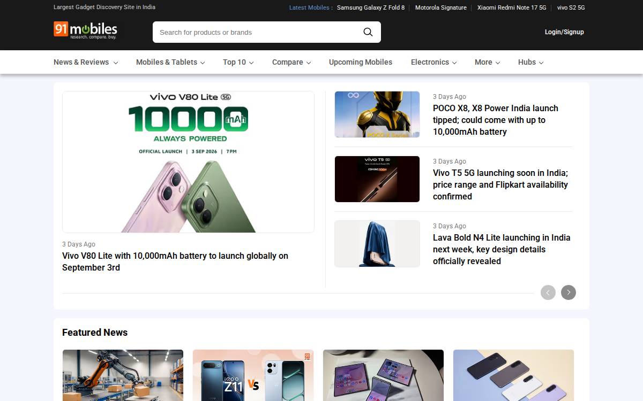Open Login/Signup
Viewport: 643px width, 401px height.
pyautogui.click(x=564, y=32)
